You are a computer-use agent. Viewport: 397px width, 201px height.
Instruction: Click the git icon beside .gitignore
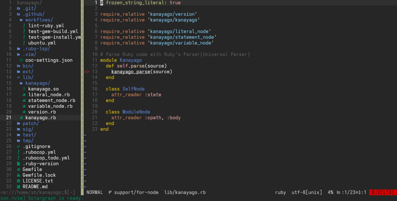click(19, 146)
